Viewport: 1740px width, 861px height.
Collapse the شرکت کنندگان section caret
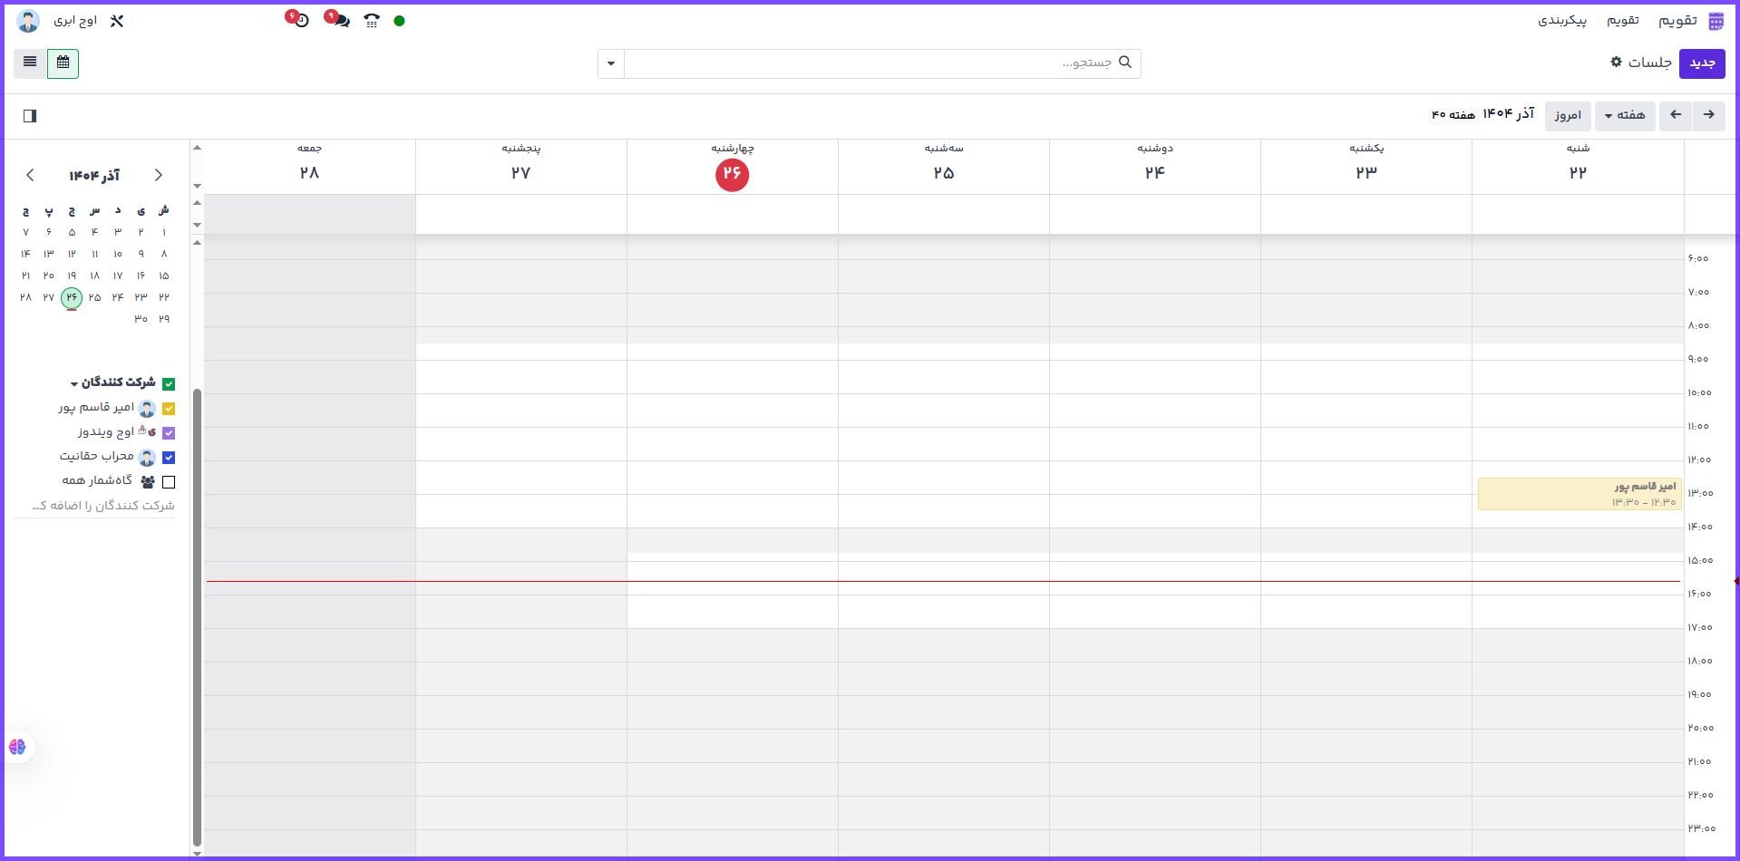coord(74,383)
